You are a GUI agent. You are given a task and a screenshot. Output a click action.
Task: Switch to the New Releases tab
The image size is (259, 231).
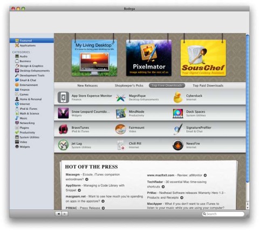point(87,86)
